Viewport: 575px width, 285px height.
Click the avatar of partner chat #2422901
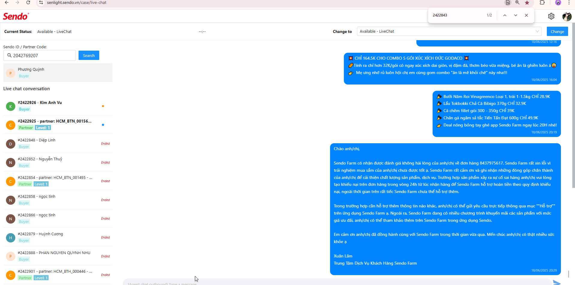(x=10, y=275)
